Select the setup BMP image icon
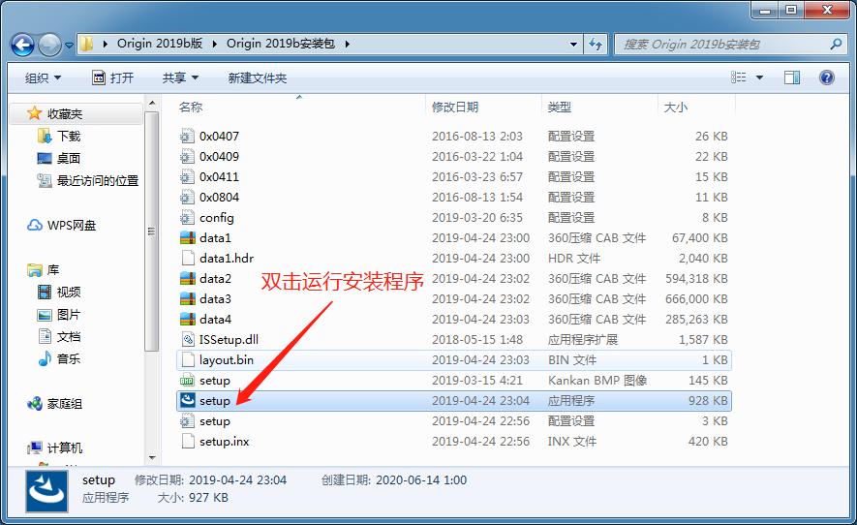The width and height of the screenshot is (857, 525). (x=188, y=381)
